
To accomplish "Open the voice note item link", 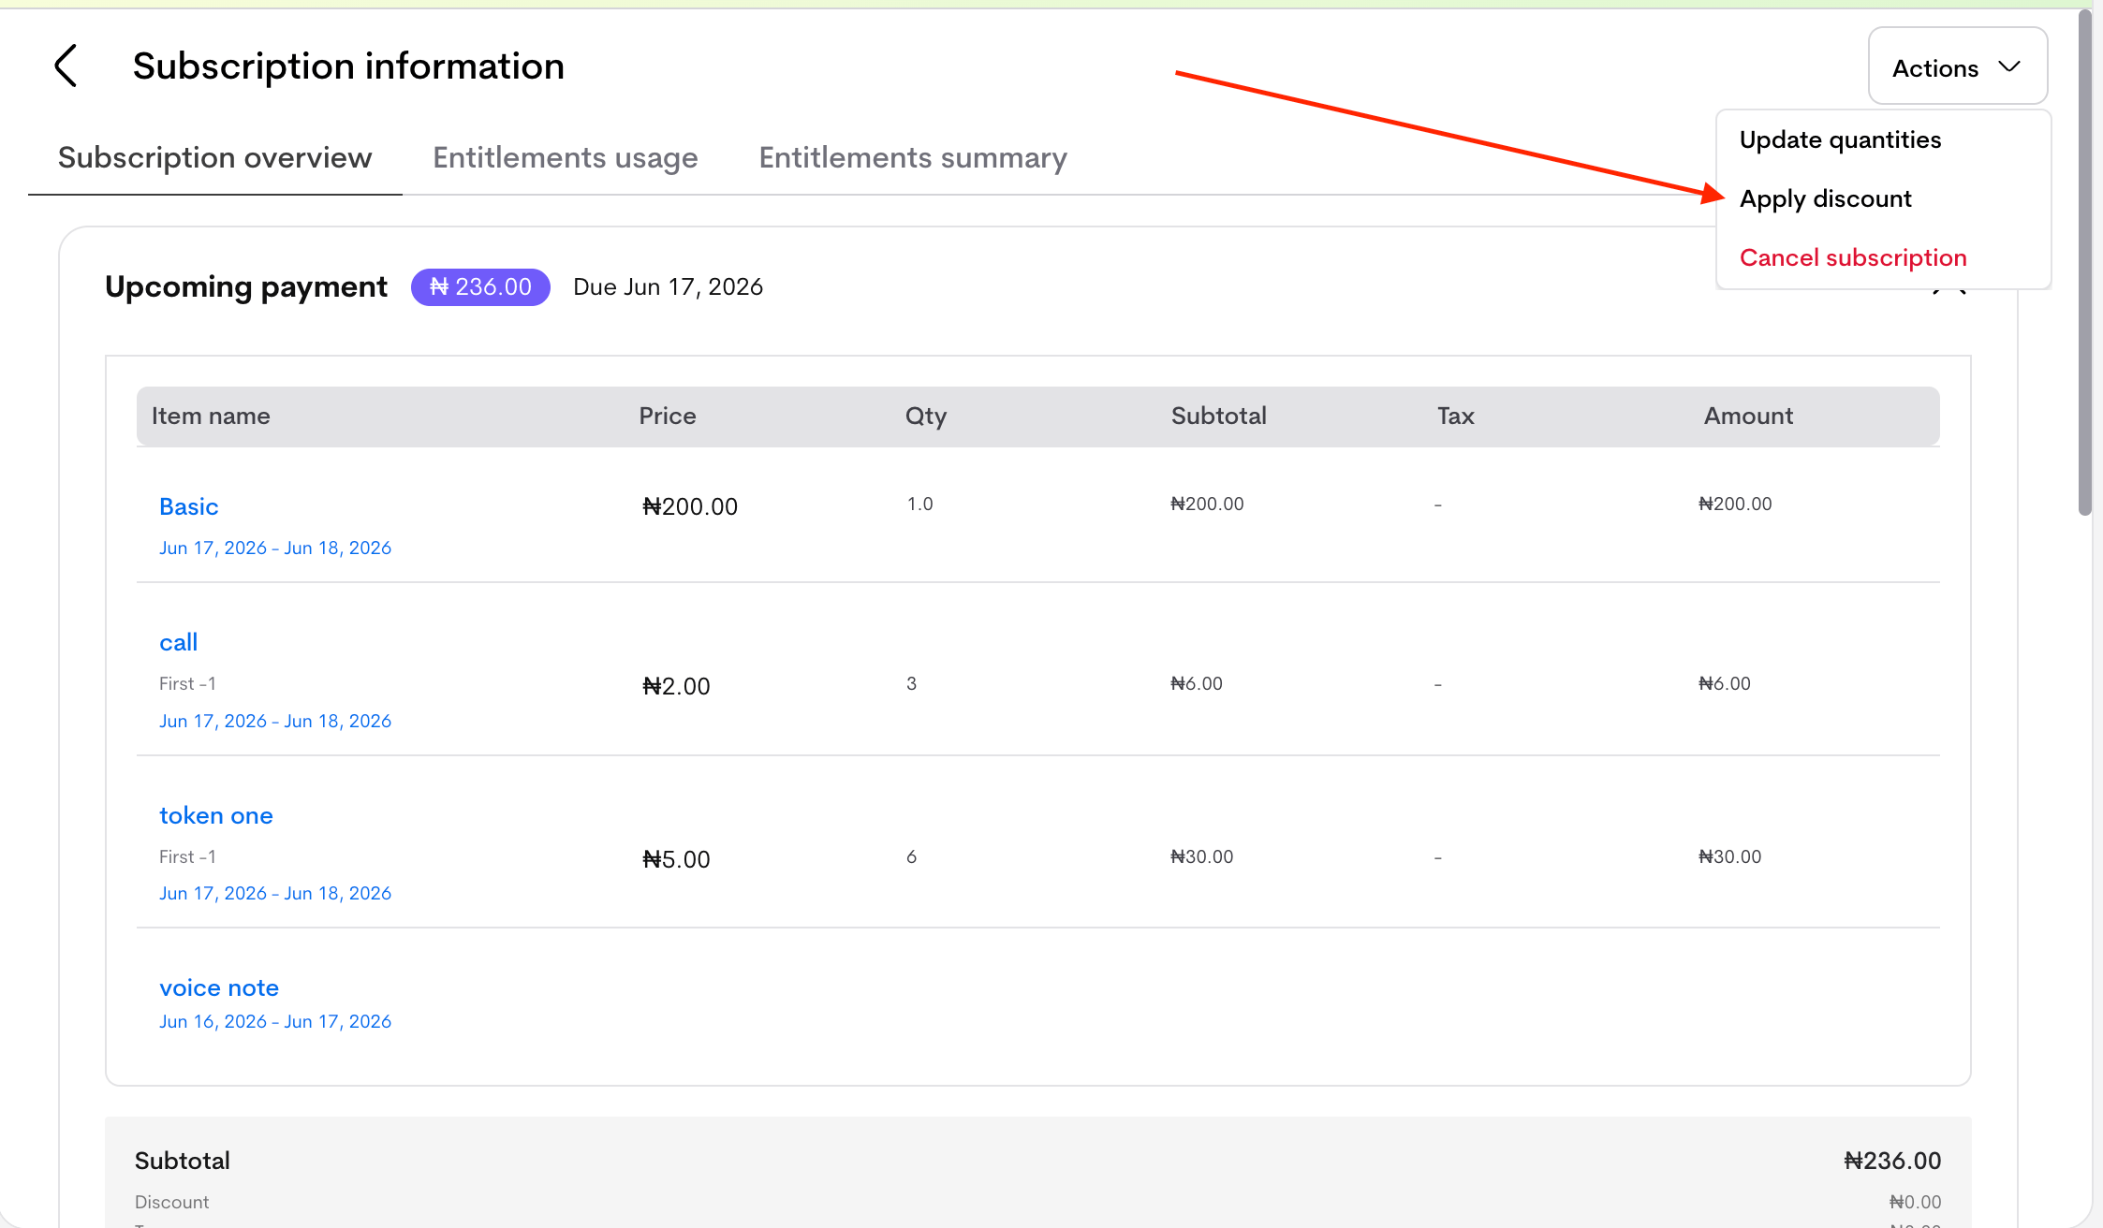I will [219, 987].
